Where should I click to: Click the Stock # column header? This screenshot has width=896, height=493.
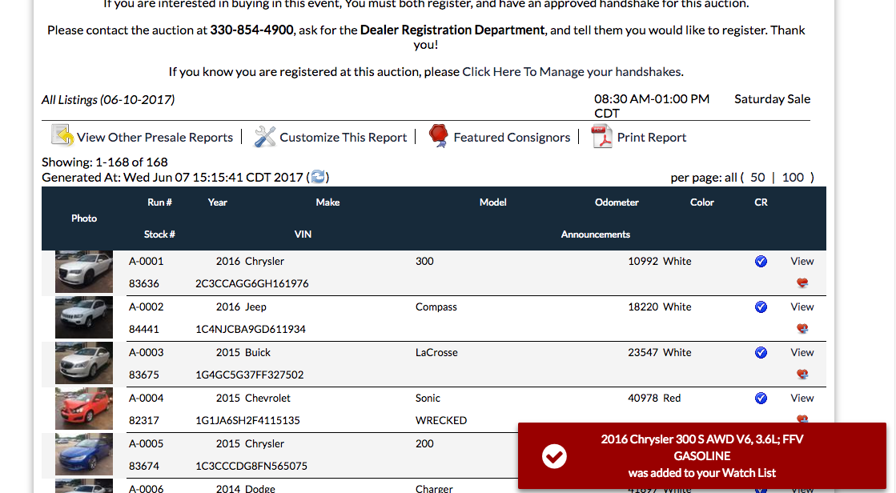159,234
